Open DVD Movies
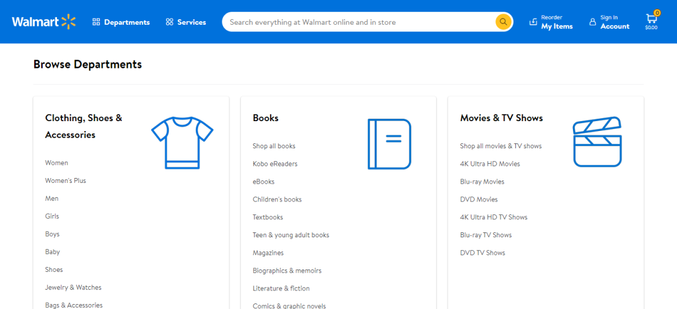 click(479, 200)
